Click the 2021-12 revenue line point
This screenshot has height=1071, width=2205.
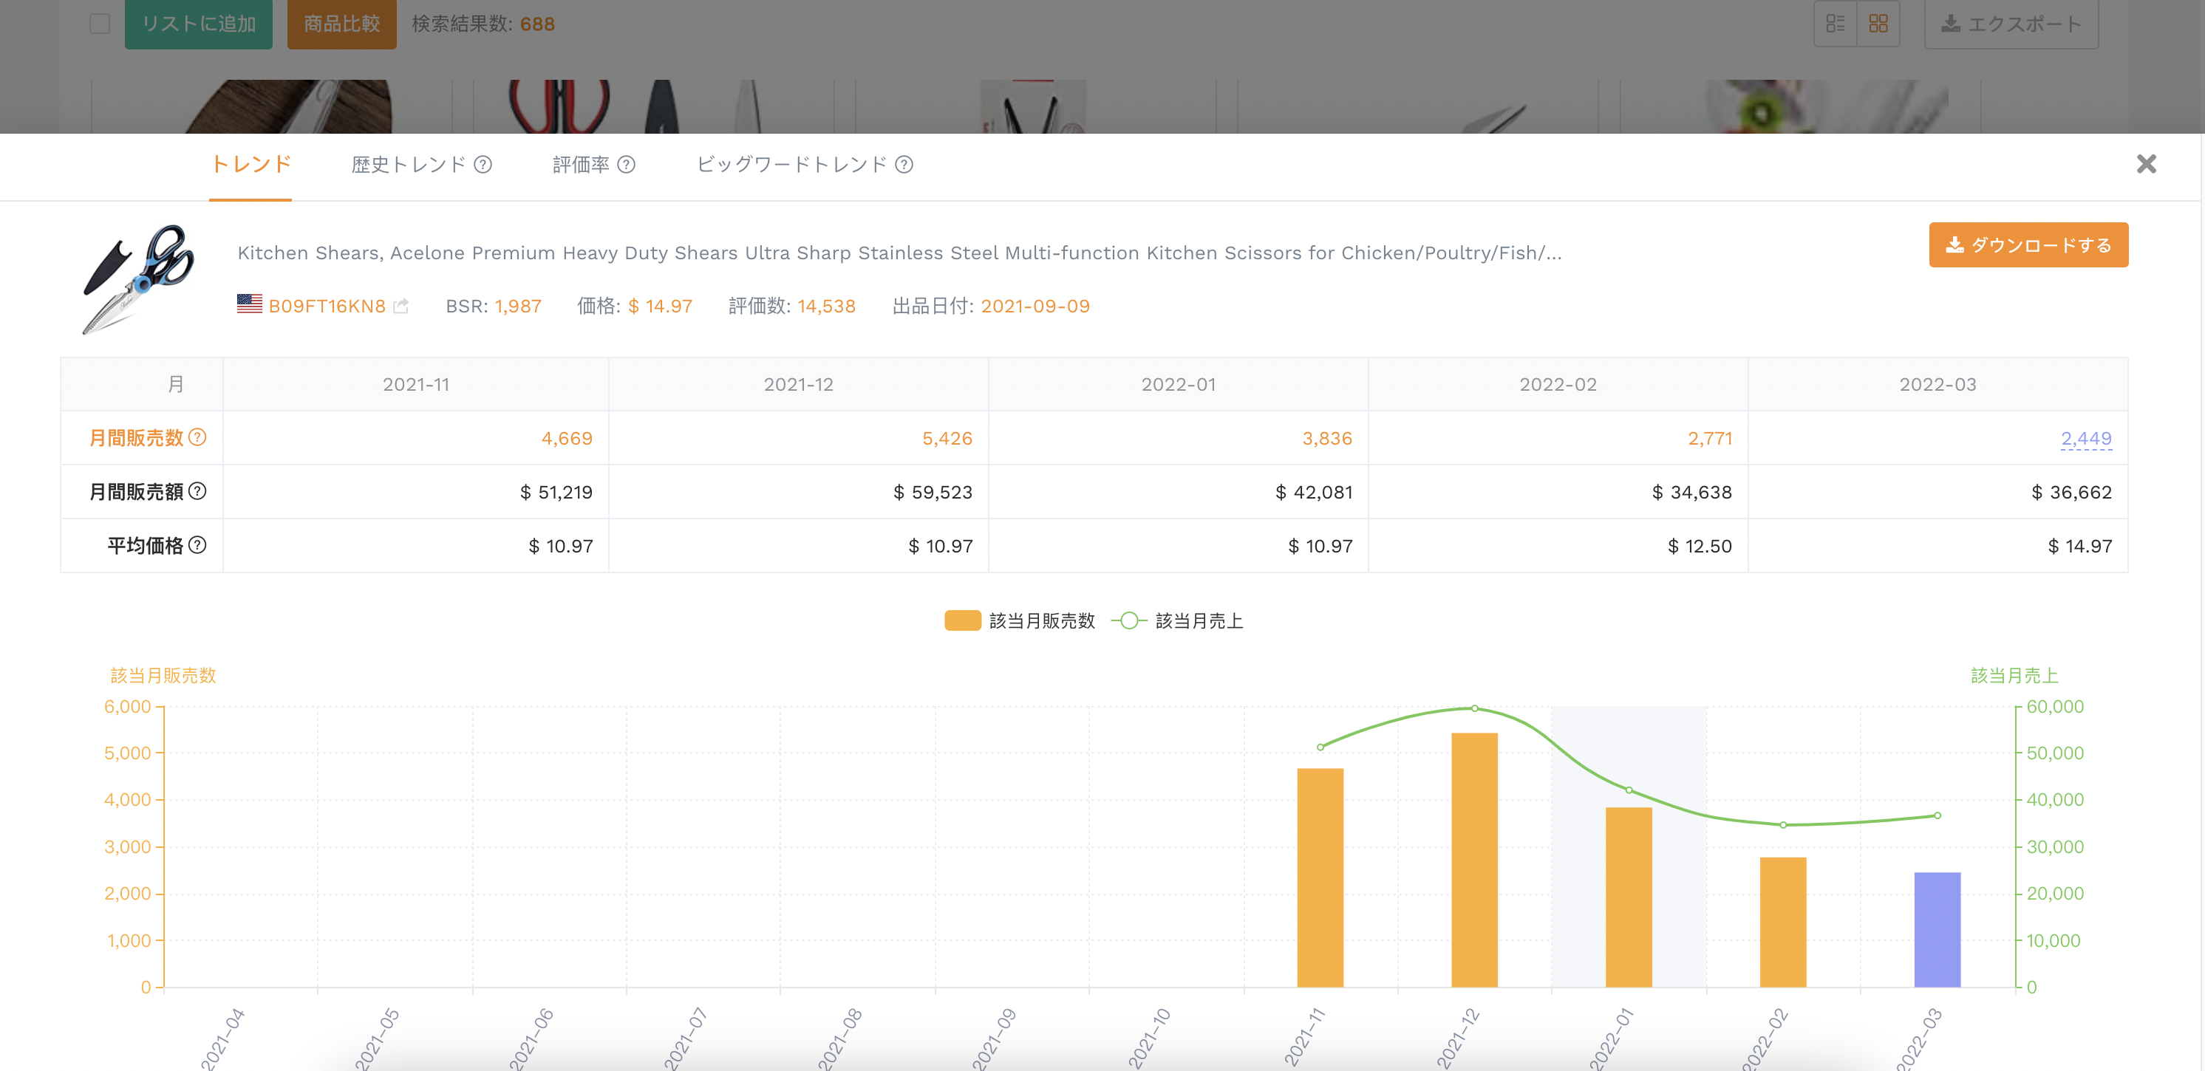click(1474, 708)
